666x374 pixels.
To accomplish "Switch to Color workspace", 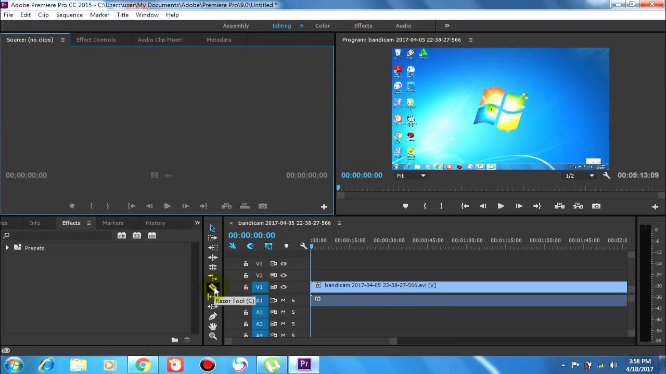I will 323,25.
